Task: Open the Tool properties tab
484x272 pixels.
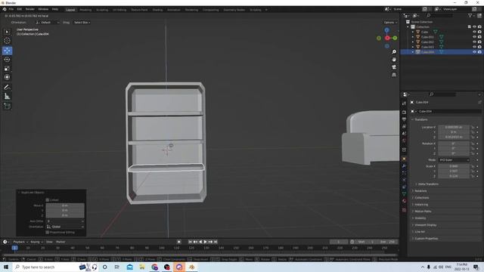Action: tap(404, 104)
